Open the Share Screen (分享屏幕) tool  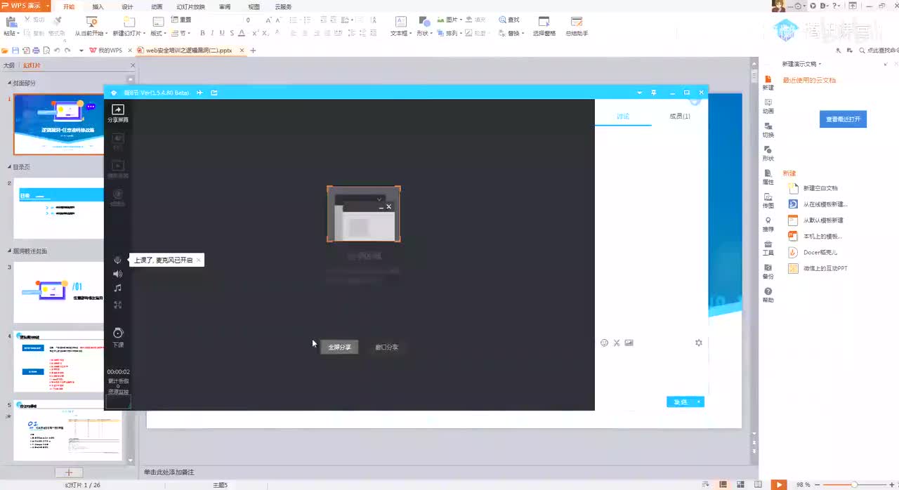pos(118,114)
